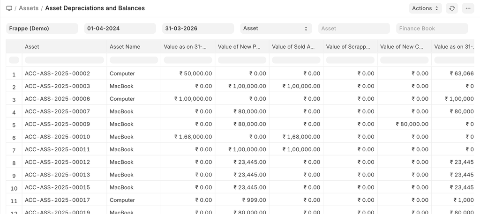Viewport: 480px width, 214px height.
Task: Select the ACC-ASS-2025-00010 asset cell
Action: [x=57, y=137]
